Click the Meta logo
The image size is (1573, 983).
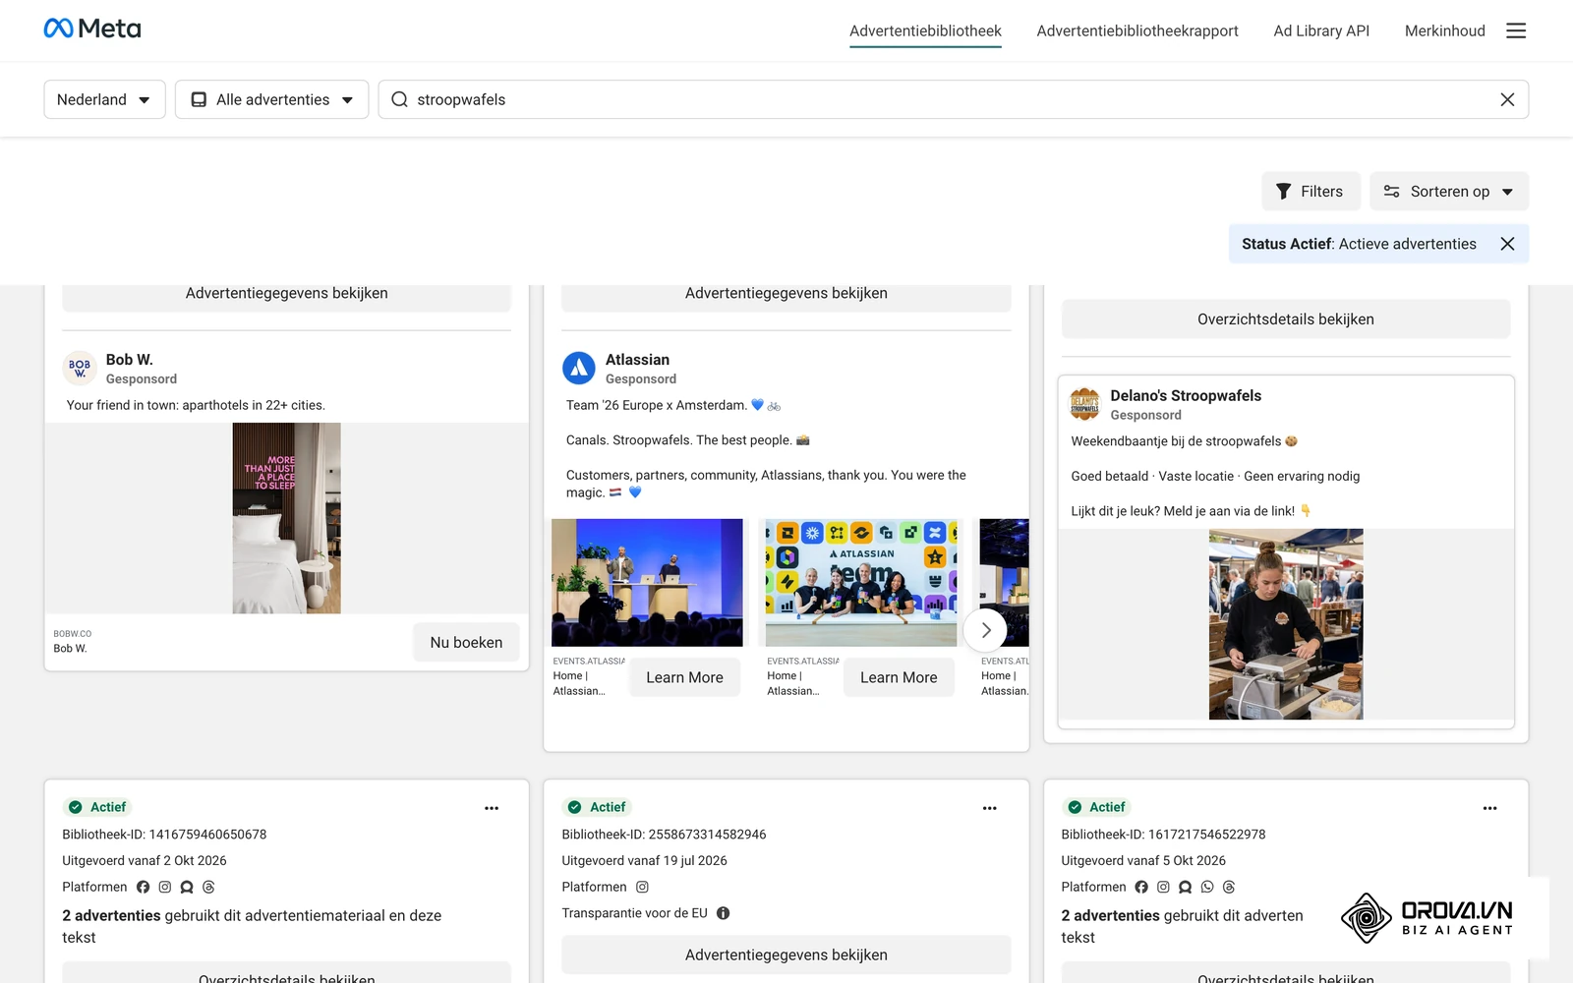92,29
